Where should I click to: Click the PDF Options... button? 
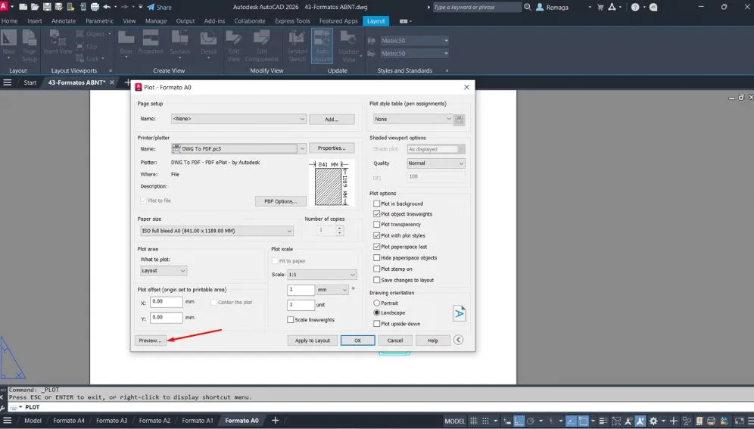point(280,201)
